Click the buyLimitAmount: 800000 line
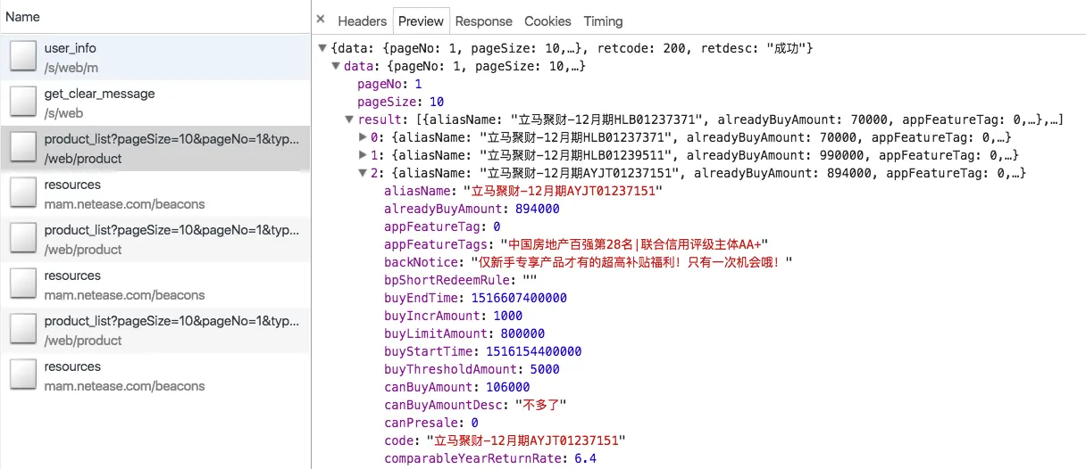The height and width of the screenshot is (469, 1086). [x=464, y=333]
